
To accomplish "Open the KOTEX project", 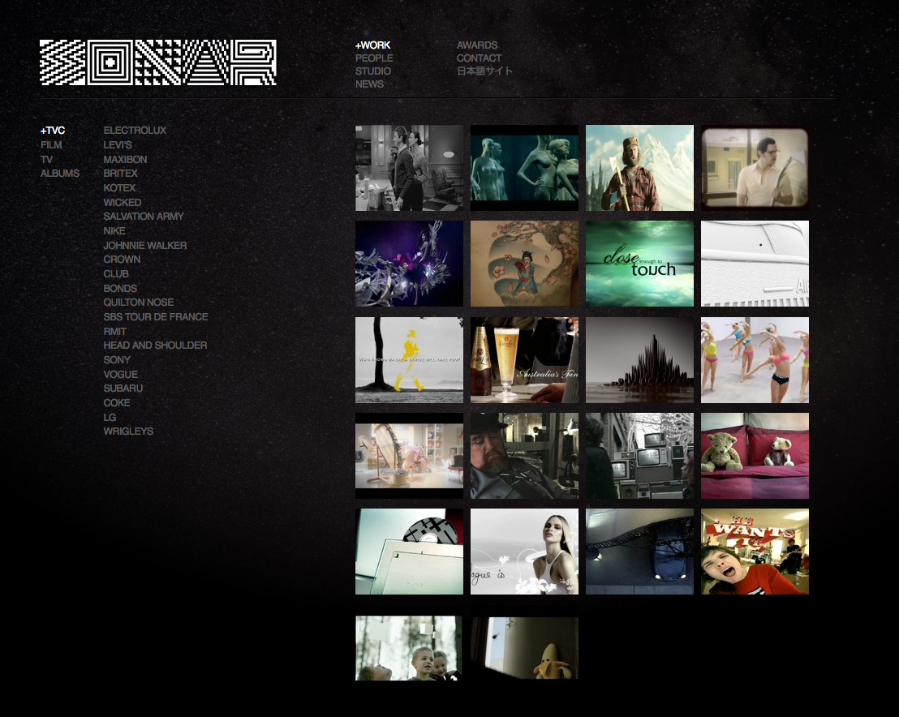I will [x=119, y=188].
